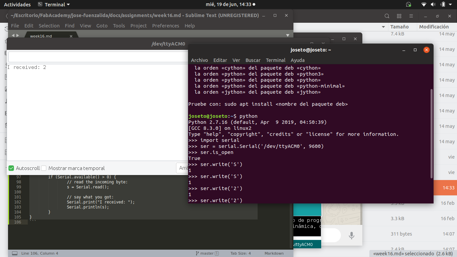Click the volume speaker icon in top bar
The image size is (457, 257).
coord(433,5)
